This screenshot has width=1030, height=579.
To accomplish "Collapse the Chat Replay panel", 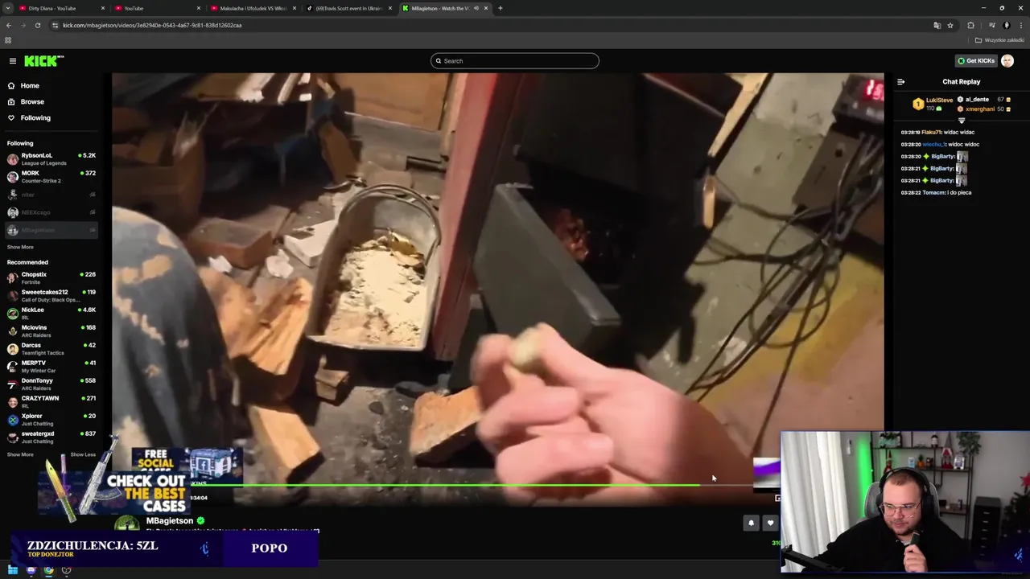I will tap(900, 81).
